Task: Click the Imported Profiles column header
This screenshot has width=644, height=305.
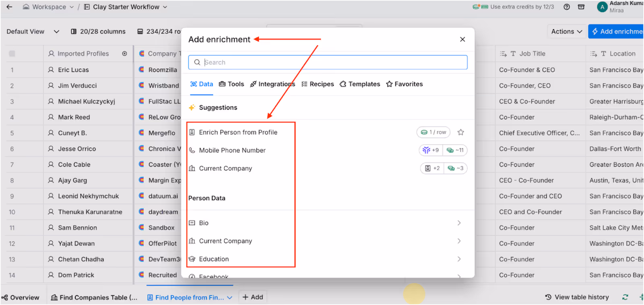Action: point(88,53)
